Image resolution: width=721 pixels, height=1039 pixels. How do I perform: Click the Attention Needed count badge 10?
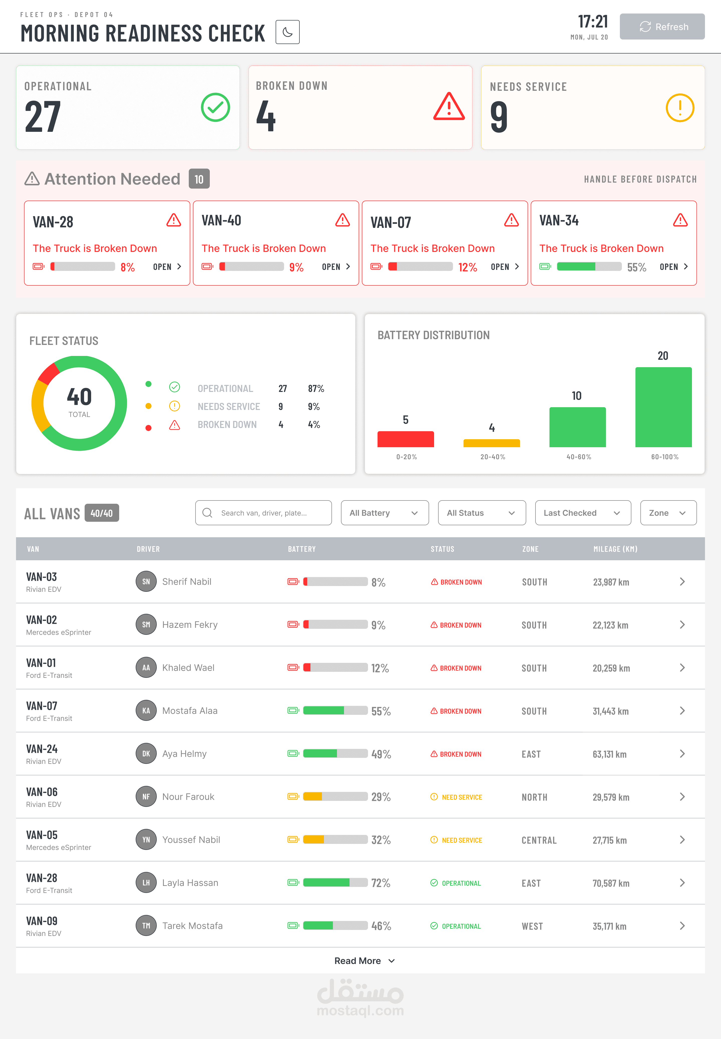click(199, 179)
